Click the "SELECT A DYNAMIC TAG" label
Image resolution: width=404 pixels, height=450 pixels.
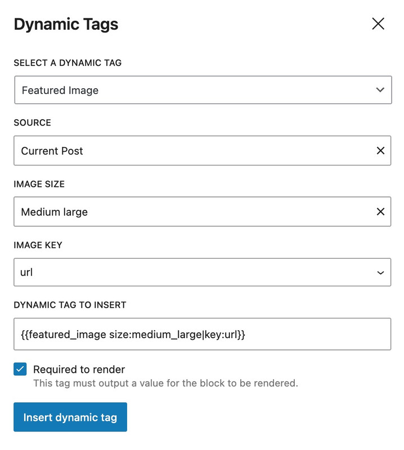[68, 62]
